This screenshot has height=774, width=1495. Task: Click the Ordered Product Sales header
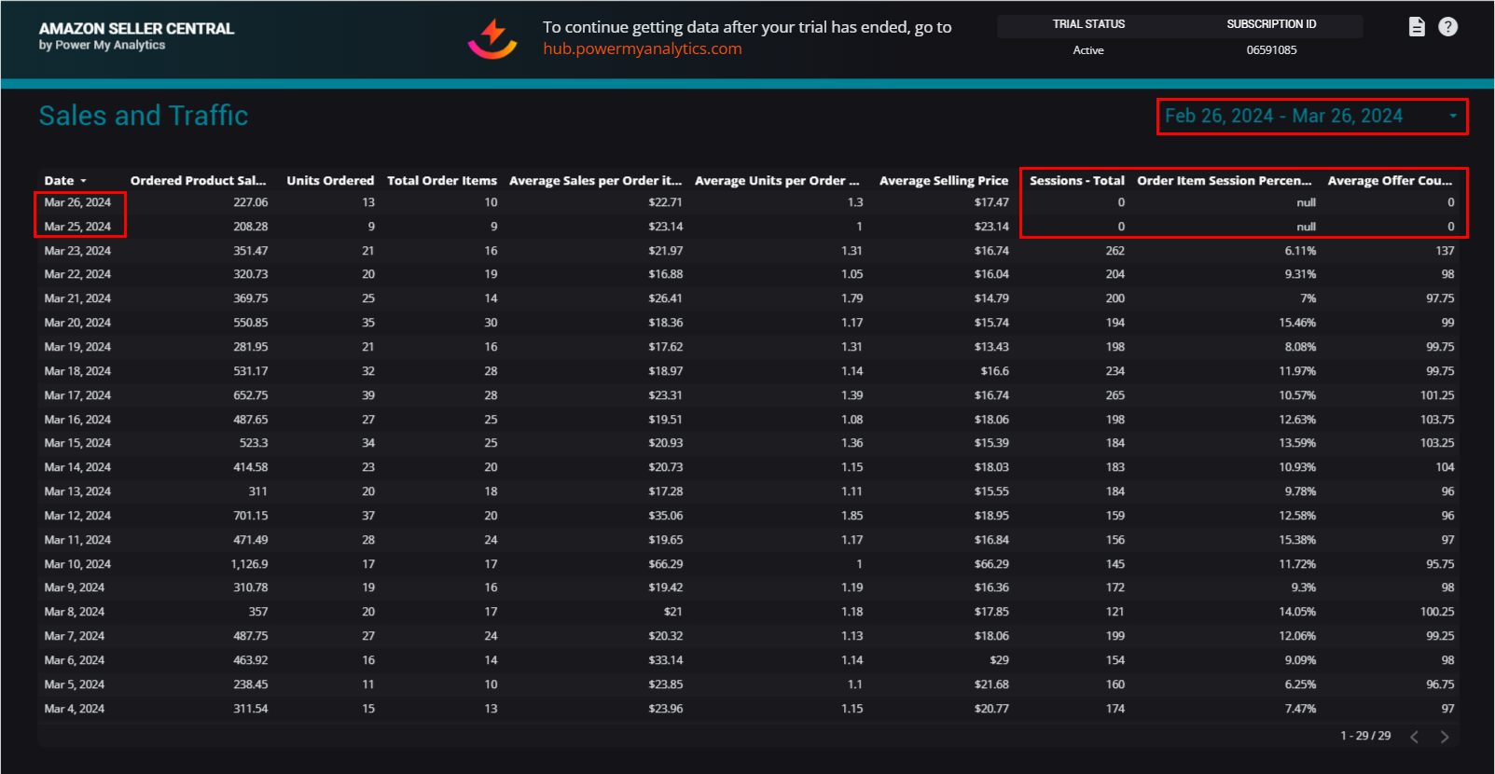(x=198, y=181)
